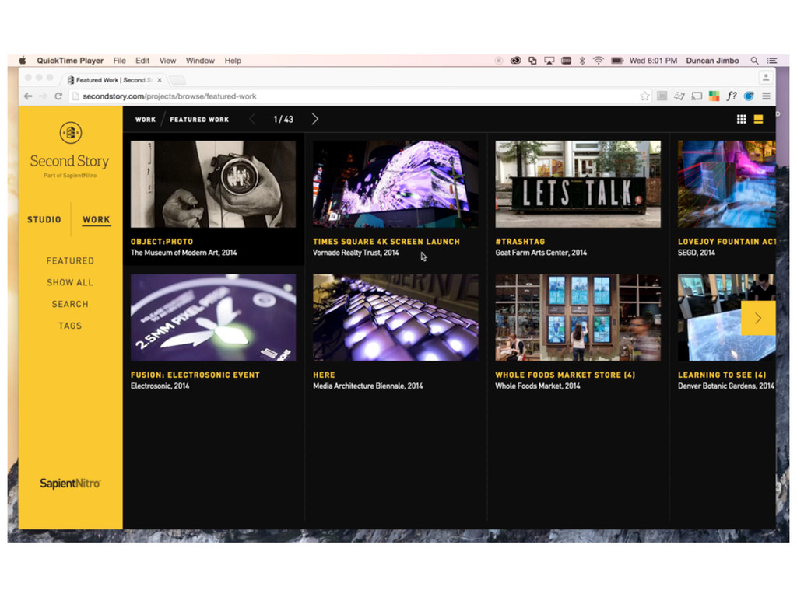Open TAGS in sidebar

tap(70, 326)
